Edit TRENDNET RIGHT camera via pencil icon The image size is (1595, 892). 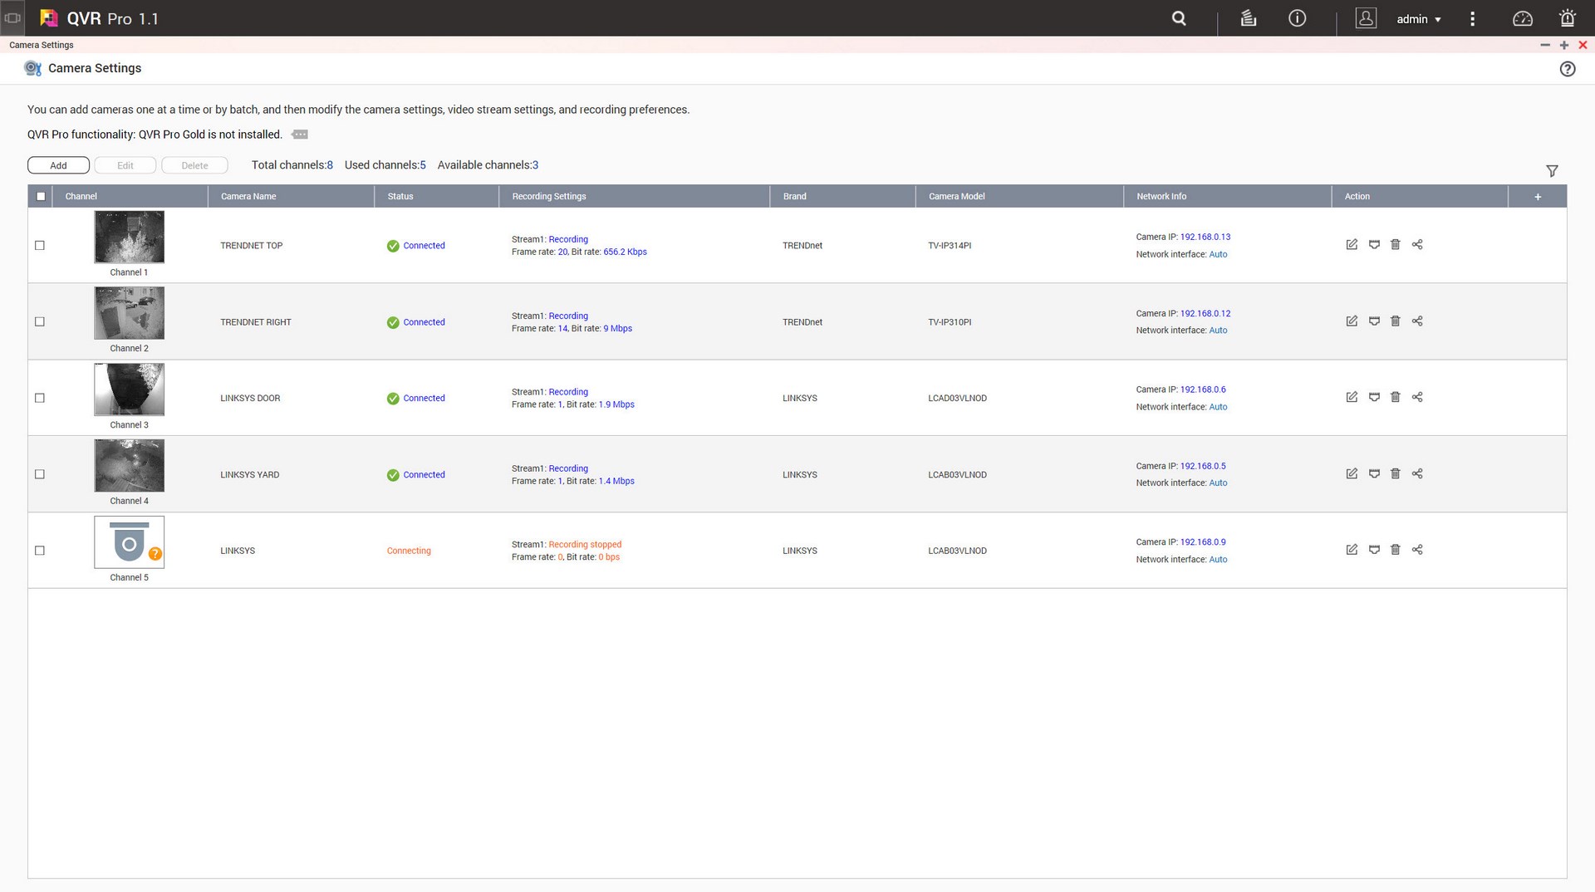[x=1352, y=321]
